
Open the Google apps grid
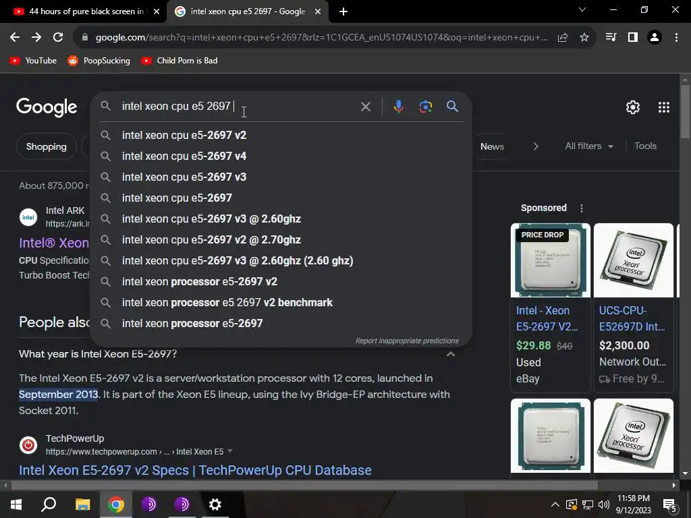pyautogui.click(x=664, y=107)
